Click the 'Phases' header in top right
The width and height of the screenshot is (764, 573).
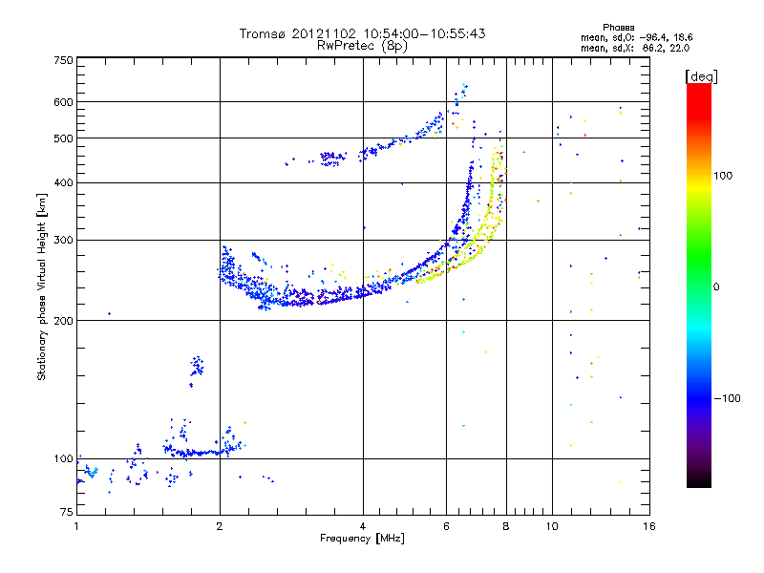coord(618,28)
